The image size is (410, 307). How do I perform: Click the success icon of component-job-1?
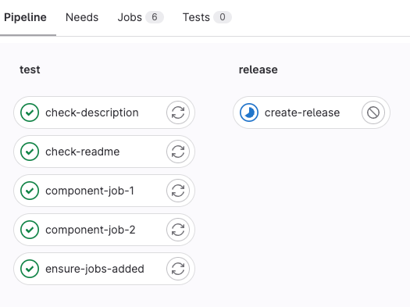coord(30,191)
